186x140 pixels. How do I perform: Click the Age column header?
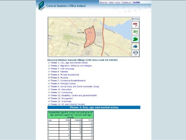point(53,120)
